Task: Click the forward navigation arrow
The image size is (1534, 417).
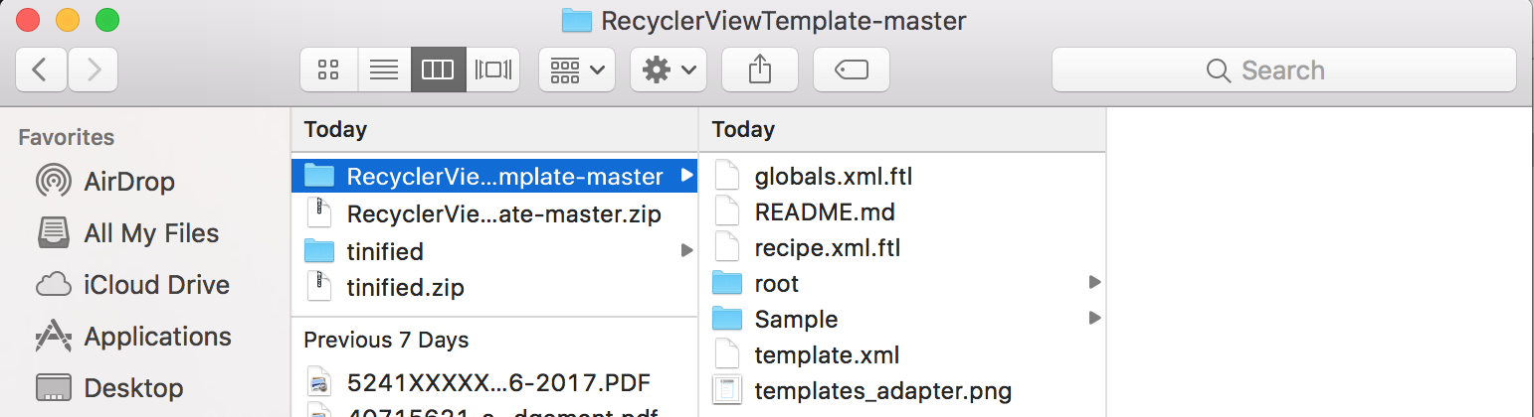Action: pyautogui.click(x=94, y=69)
